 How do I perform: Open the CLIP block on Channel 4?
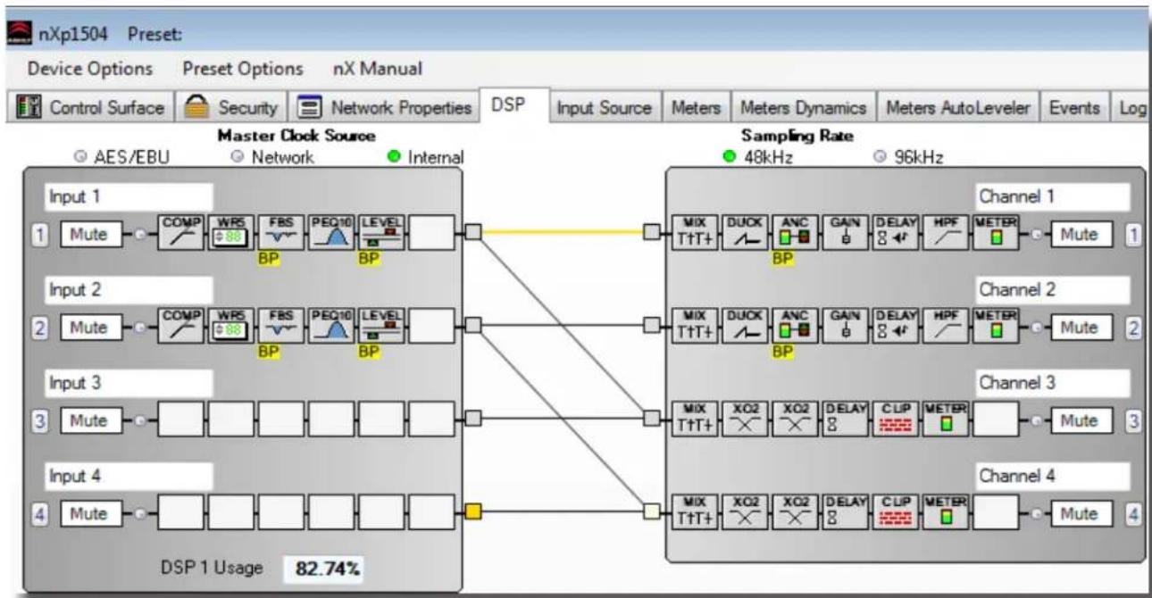[896, 513]
